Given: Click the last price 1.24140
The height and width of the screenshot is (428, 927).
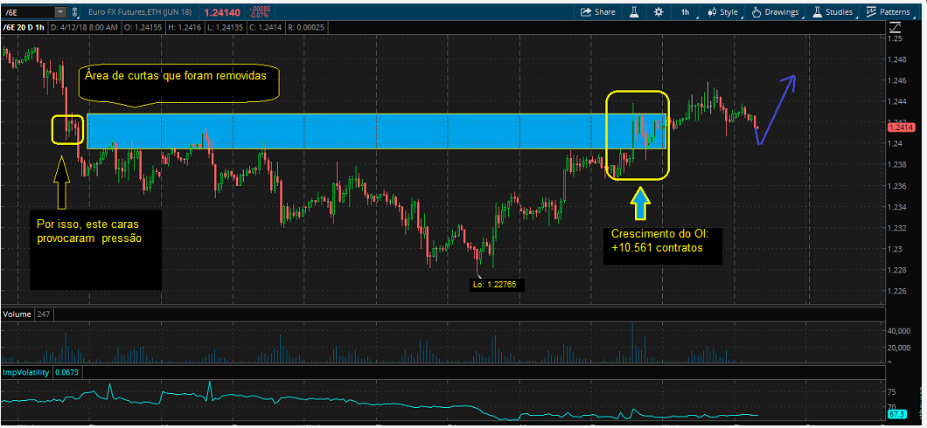Looking at the screenshot, I should (x=223, y=12).
